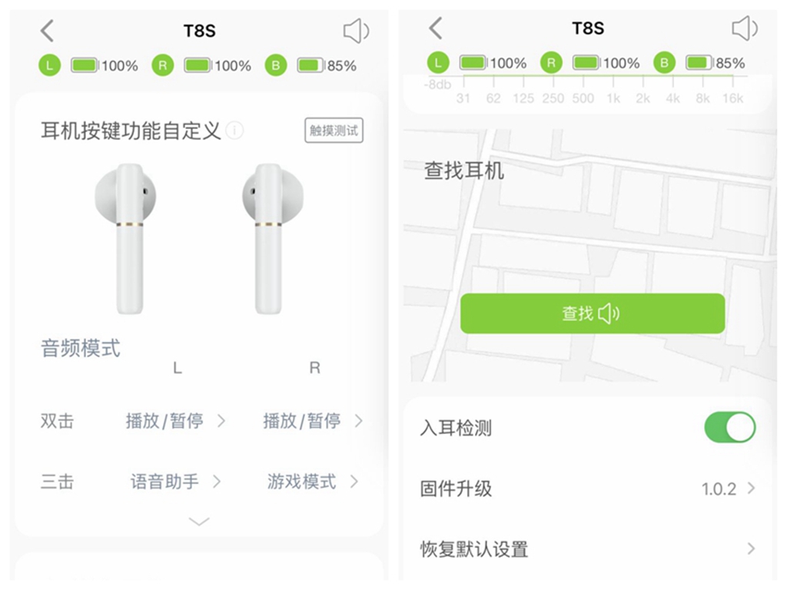The width and height of the screenshot is (787, 590).
Task: Change 三击 right earbud 游戏模式 setting
Action: (x=313, y=482)
